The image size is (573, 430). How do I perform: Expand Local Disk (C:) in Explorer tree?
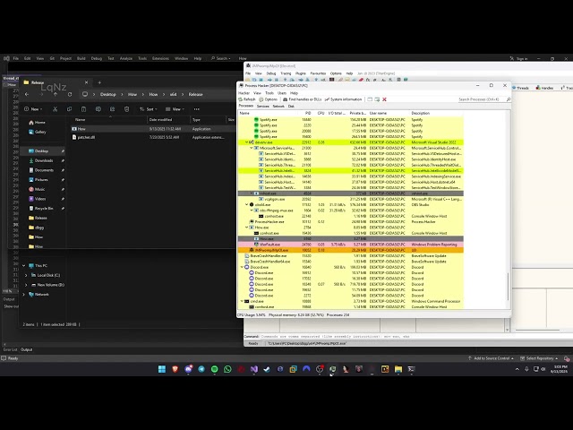point(26,275)
